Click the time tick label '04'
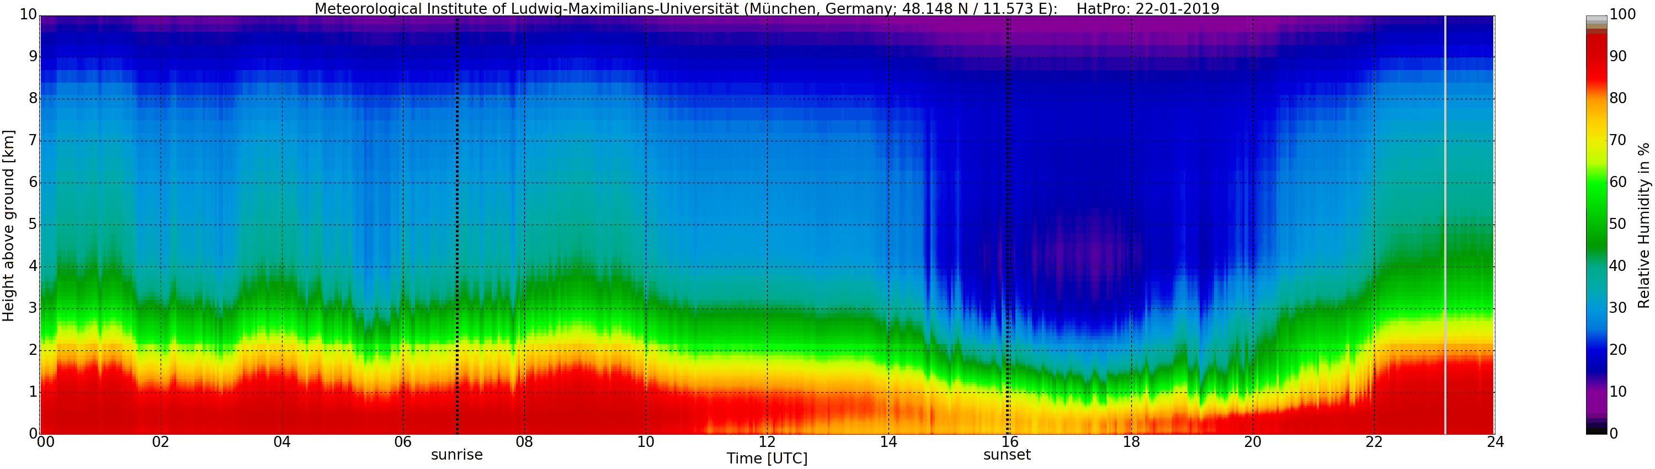Viewport: 1655px width, 469px height. (282, 442)
